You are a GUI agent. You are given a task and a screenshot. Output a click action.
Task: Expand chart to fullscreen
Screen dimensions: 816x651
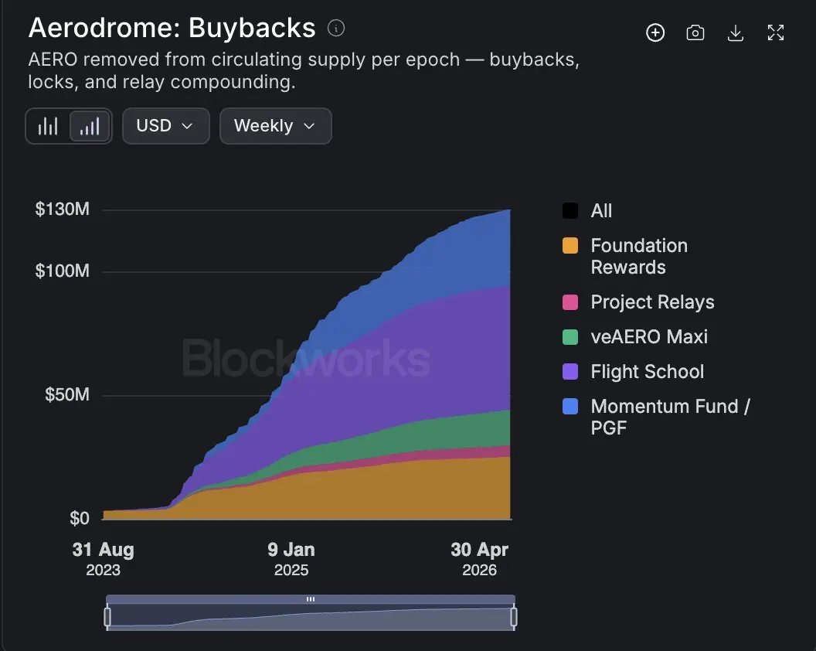[775, 32]
